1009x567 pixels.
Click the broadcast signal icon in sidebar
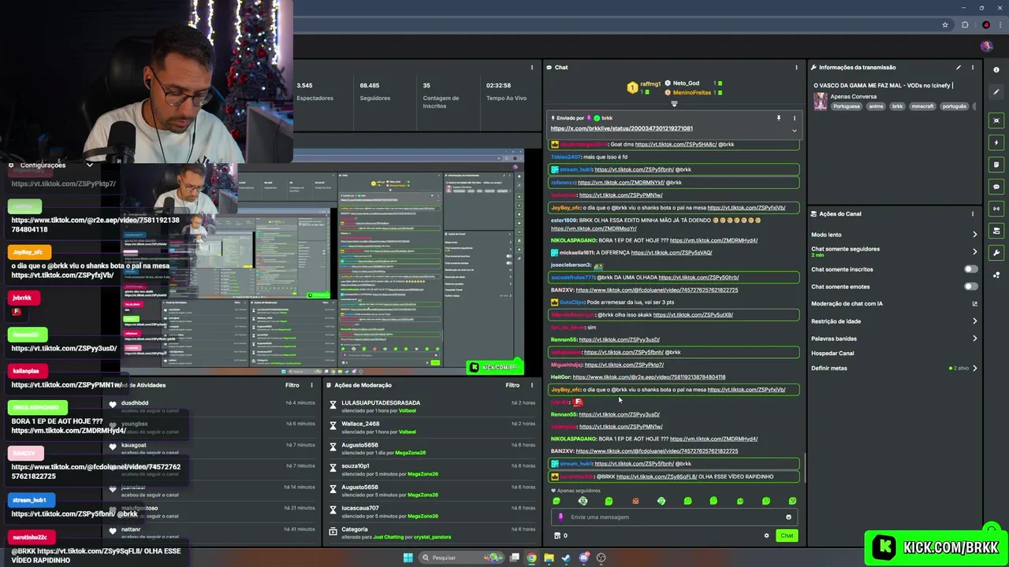(x=996, y=209)
